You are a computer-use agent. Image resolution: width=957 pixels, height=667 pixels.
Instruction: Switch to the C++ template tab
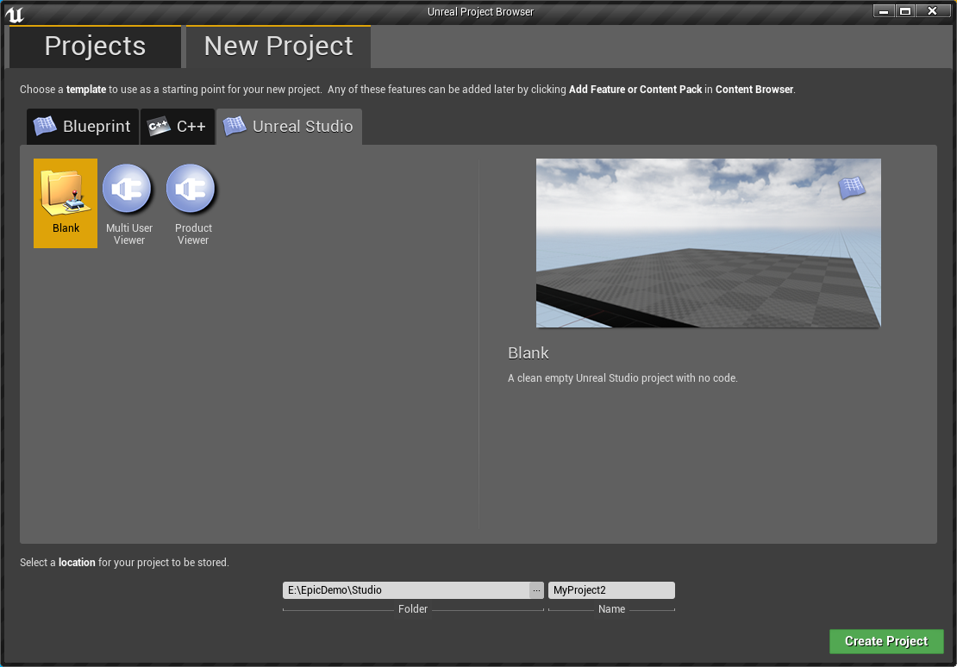(x=178, y=127)
